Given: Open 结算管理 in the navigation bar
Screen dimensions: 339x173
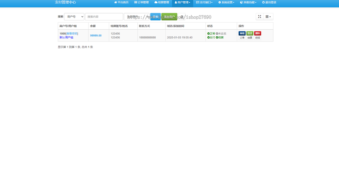Looking at the screenshot, I should click(162, 2).
